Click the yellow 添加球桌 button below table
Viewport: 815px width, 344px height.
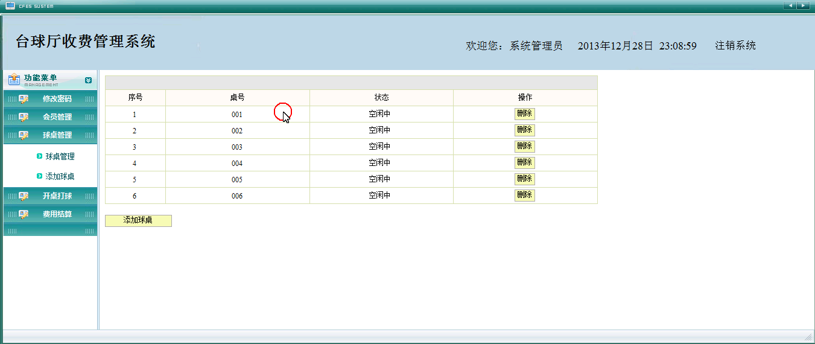tap(138, 221)
